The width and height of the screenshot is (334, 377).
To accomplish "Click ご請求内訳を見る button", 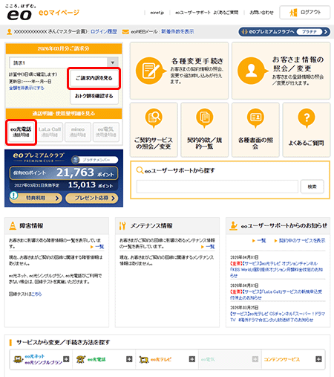I will 94,78.
